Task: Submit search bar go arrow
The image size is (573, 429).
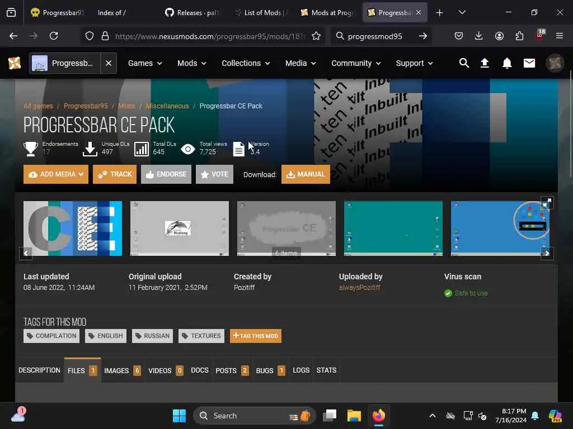Action: click(x=423, y=36)
